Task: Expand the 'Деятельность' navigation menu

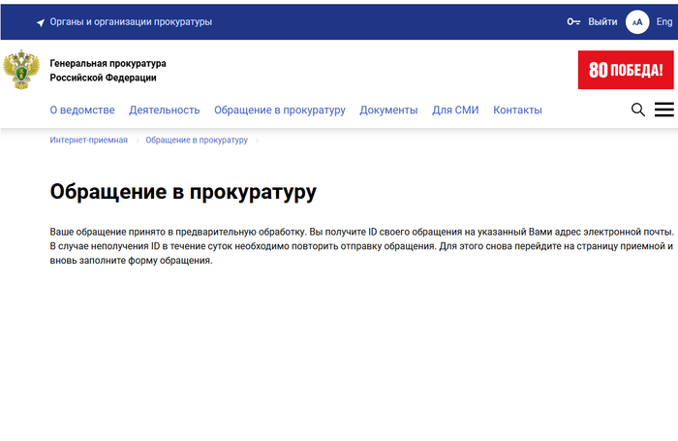Action: pos(165,110)
